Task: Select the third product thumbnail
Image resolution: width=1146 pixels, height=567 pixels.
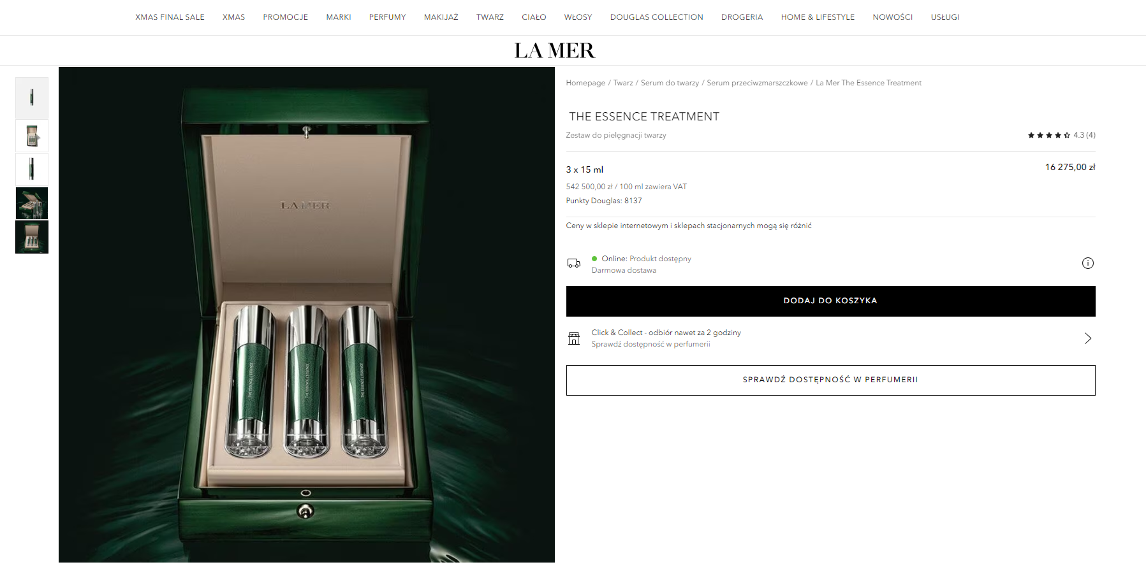Action: pos(32,169)
